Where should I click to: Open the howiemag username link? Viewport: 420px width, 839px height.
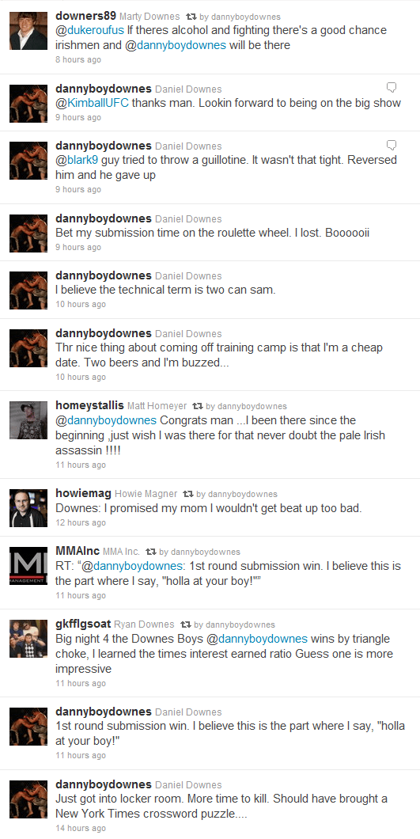coord(84,493)
